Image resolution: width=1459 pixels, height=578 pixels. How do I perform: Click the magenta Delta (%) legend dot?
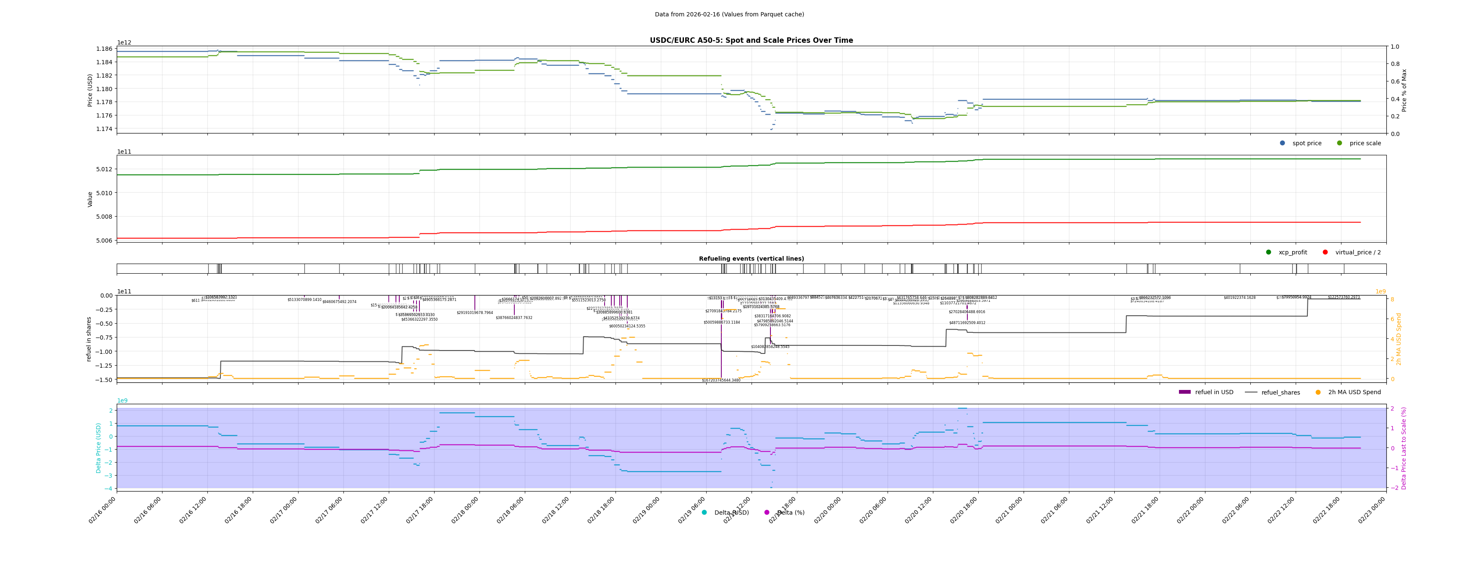767,513
